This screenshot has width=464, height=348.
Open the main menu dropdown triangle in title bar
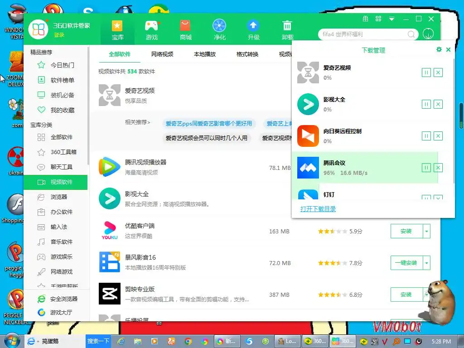tap(391, 19)
